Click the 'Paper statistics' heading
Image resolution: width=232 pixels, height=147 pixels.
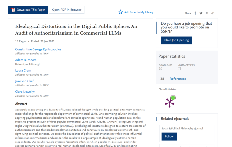(x=172, y=56)
